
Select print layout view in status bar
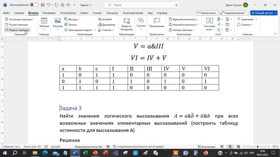230,147
